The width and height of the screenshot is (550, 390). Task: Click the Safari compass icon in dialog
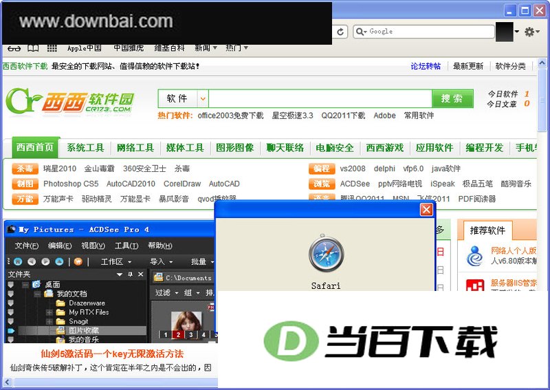point(326,254)
